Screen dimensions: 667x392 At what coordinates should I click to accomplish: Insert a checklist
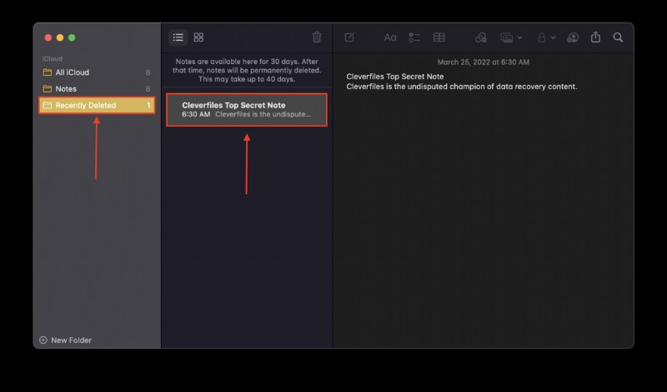click(414, 37)
